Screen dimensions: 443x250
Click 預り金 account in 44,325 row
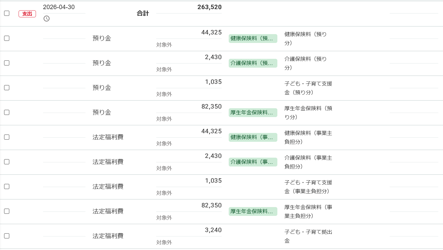click(102, 38)
